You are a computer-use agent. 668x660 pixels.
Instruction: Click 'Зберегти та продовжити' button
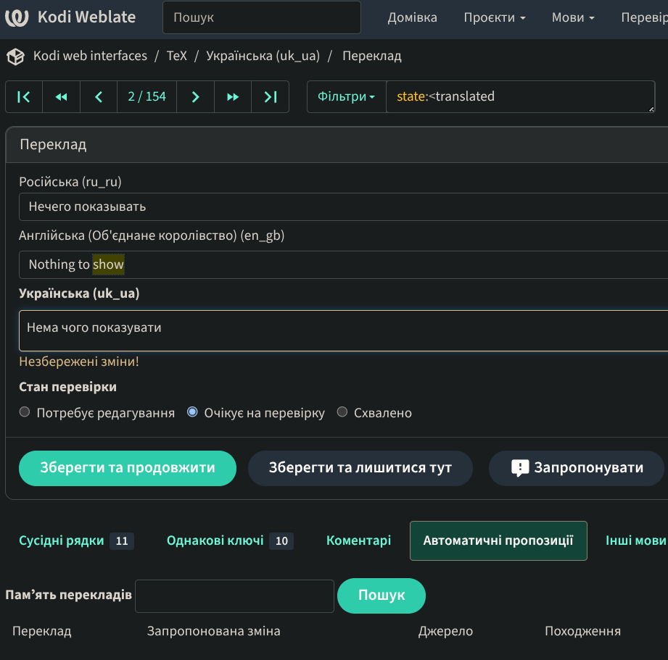pos(128,468)
